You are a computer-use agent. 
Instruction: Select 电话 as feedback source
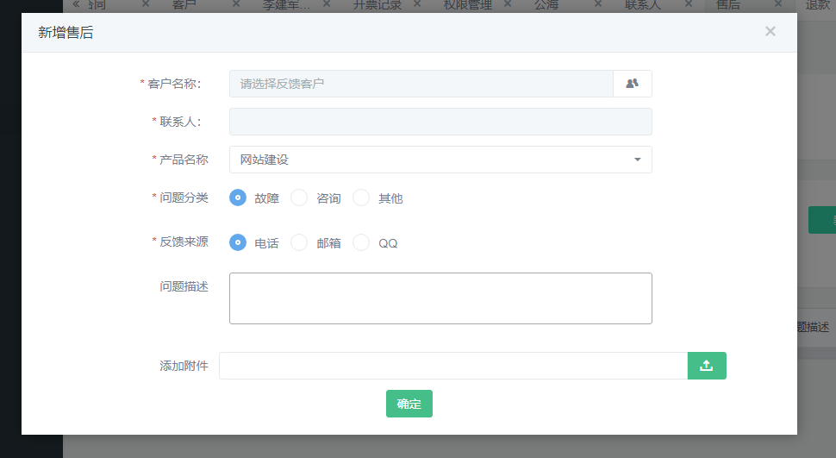coord(238,243)
